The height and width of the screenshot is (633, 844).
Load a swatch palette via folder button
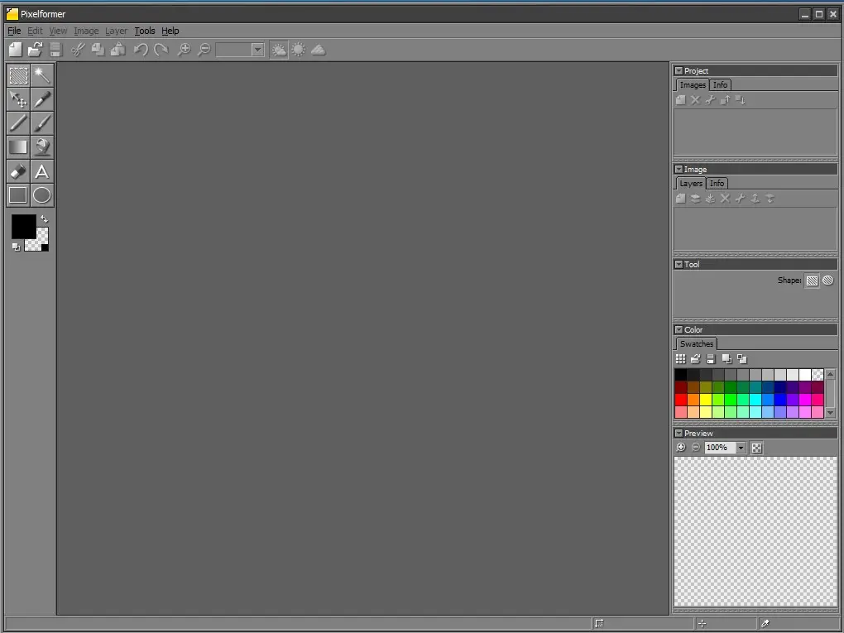695,359
